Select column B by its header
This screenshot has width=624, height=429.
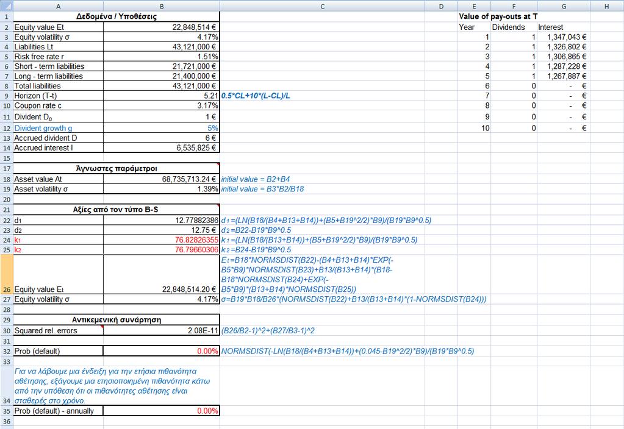162,6
